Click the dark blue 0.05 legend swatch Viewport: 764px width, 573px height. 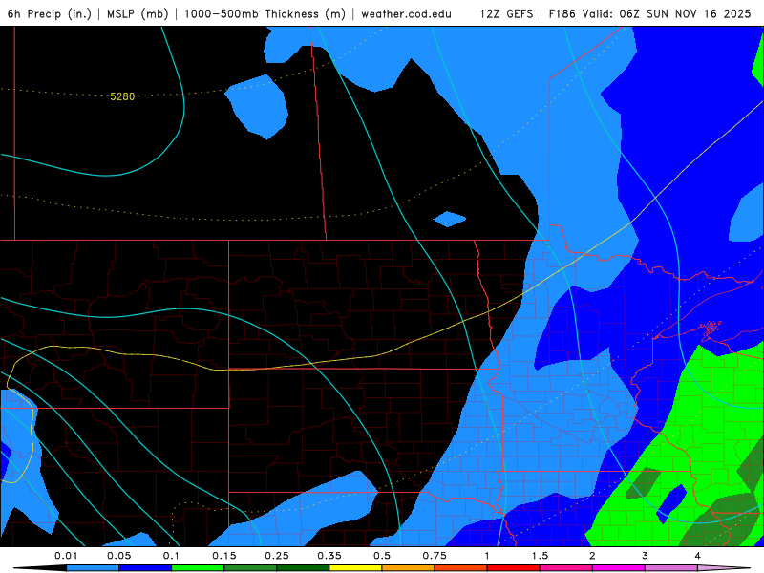(145, 568)
